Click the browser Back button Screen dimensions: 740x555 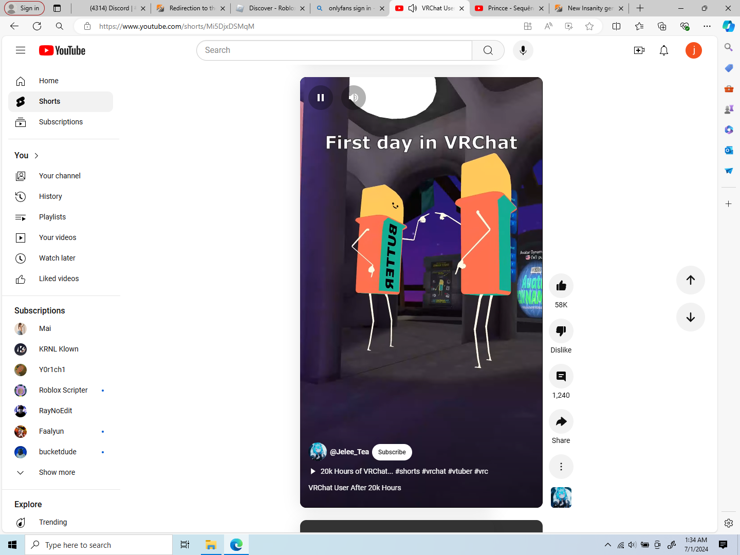14,26
